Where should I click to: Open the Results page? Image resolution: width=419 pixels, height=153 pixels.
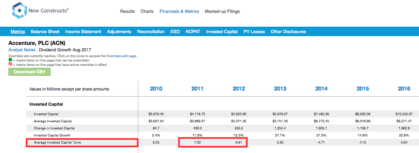coord(127,11)
